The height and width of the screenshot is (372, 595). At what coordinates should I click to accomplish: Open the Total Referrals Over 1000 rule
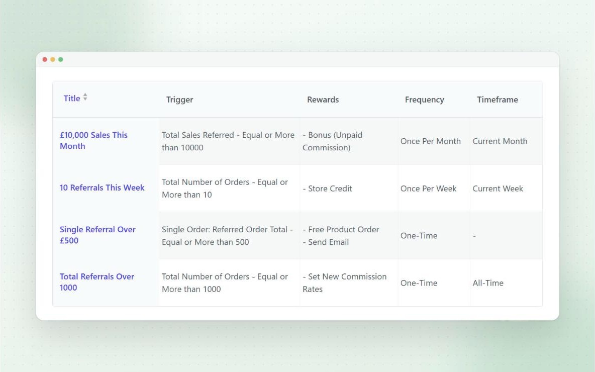point(97,282)
